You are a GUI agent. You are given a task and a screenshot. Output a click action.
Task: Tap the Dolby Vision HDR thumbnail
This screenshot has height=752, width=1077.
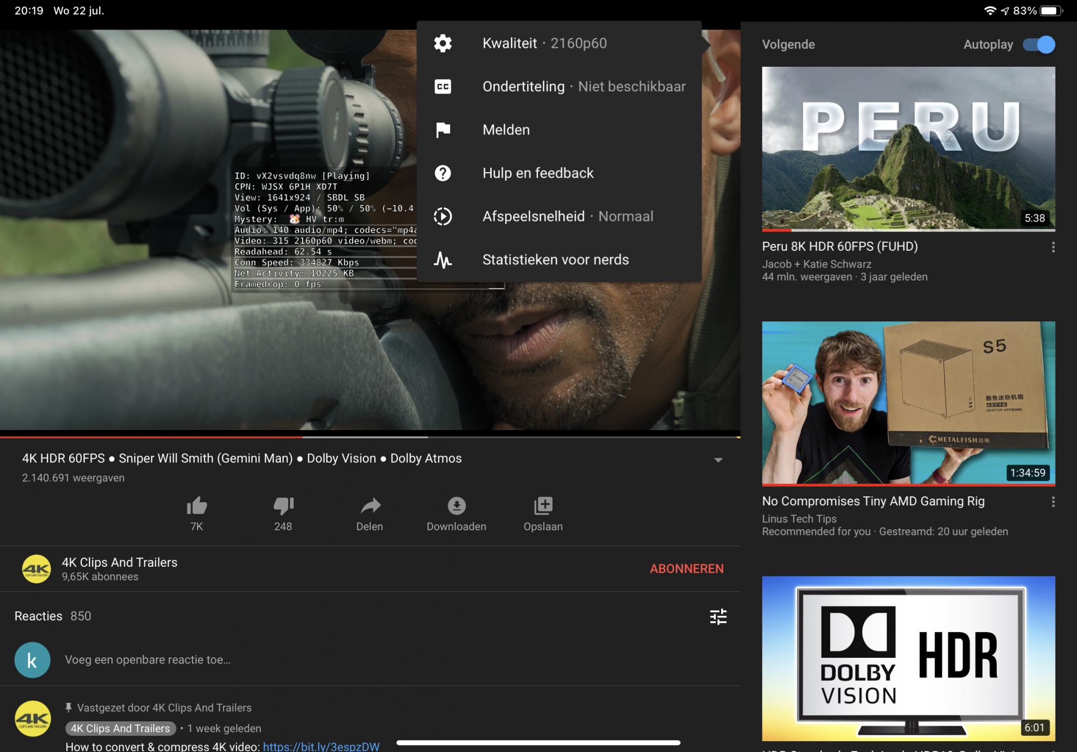(x=908, y=658)
